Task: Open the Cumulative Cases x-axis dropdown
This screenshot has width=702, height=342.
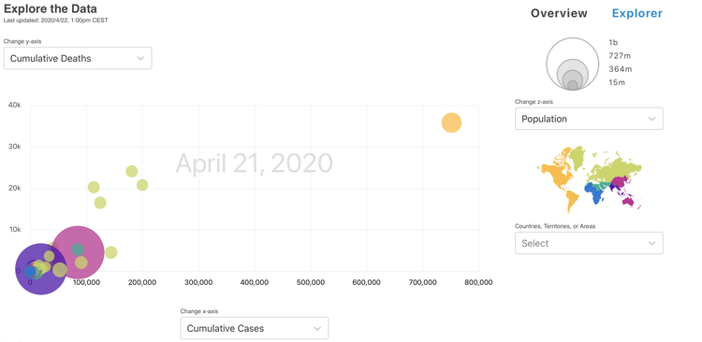Action: pos(255,328)
